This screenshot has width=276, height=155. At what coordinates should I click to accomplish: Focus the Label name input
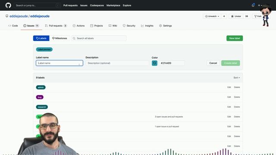point(60,63)
